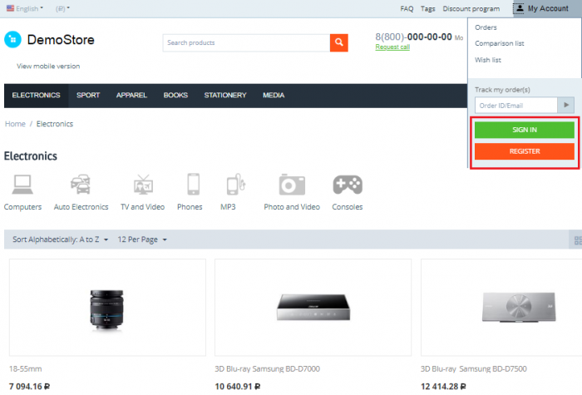Screen dimensions: 582x395
Task: Click the price 7 094.16 ₽
Action: (x=29, y=387)
